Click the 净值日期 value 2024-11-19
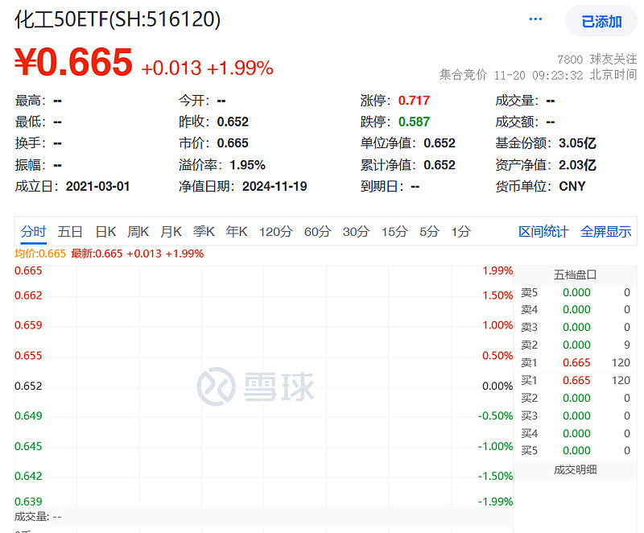The height and width of the screenshot is (533, 644). (x=275, y=187)
